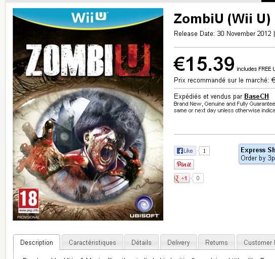The image size is (275, 259).
Task: Click the Google +1 button
Action: (x=182, y=178)
